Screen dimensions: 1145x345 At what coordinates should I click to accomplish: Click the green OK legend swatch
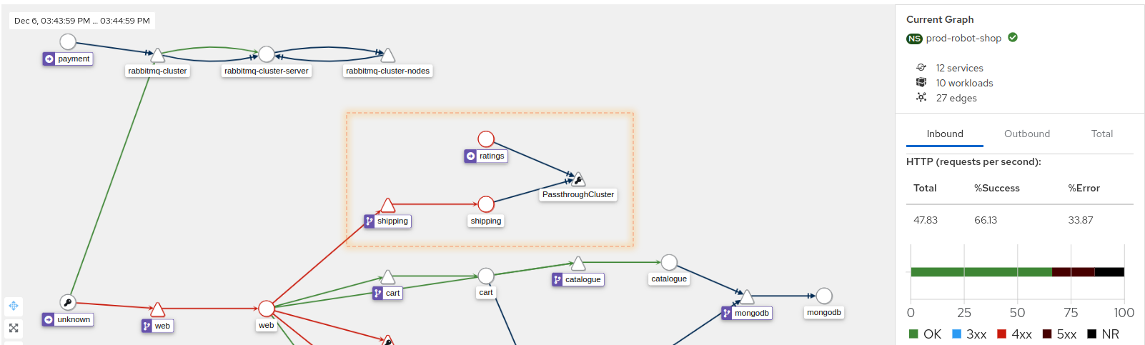[x=913, y=334]
